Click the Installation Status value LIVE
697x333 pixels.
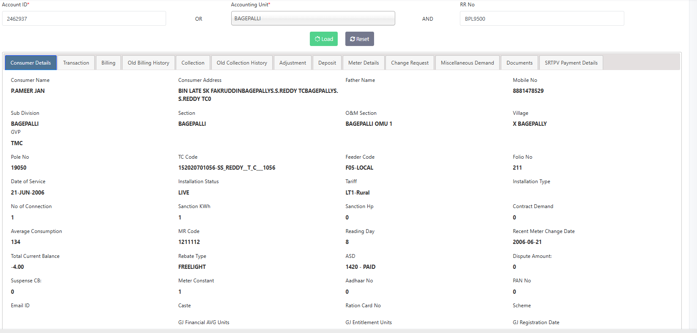[x=184, y=192]
